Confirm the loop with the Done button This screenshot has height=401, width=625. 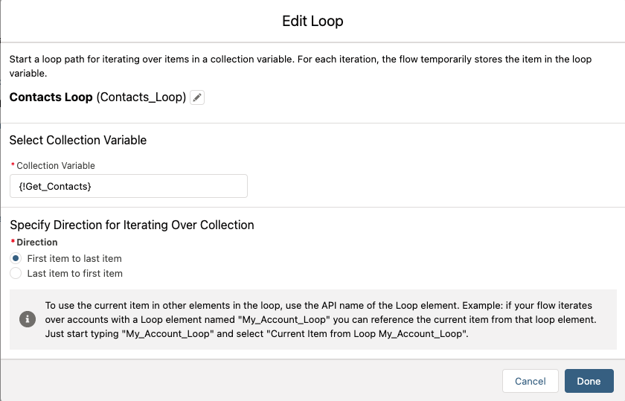(589, 381)
